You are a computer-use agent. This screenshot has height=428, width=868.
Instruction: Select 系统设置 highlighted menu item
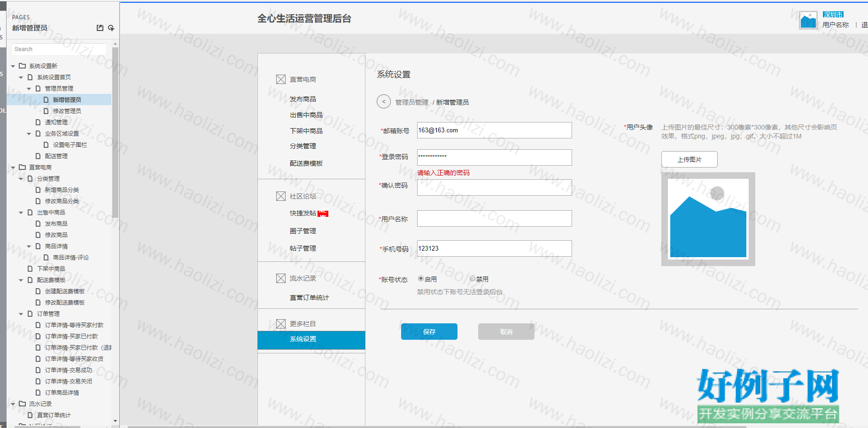click(311, 340)
